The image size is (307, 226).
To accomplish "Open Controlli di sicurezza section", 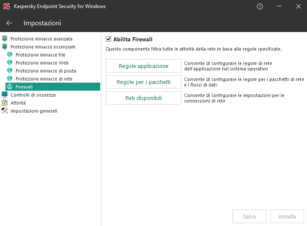I will tap(33, 95).
